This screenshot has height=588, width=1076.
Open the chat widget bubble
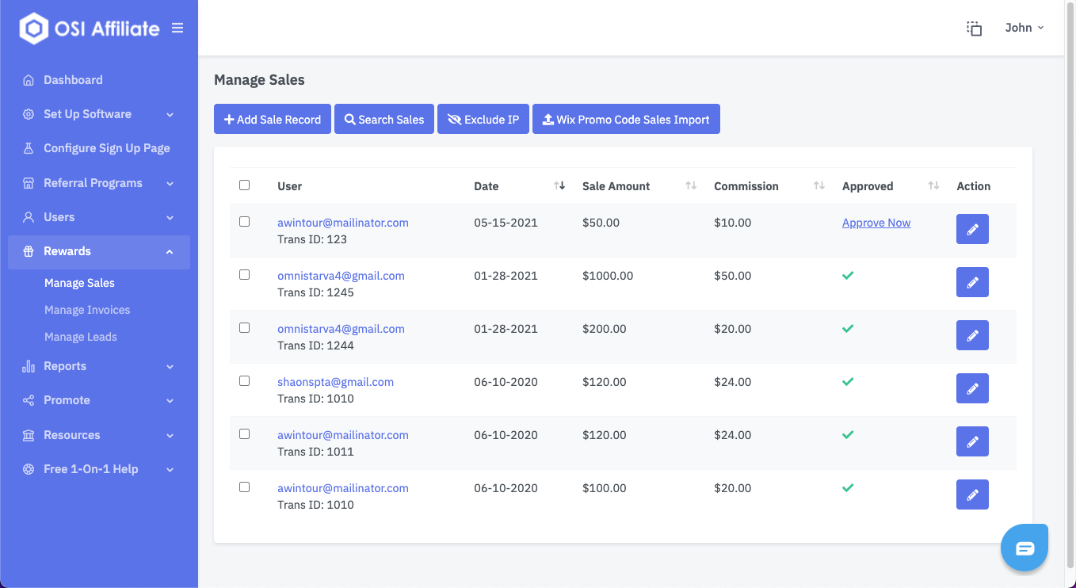(x=1024, y=548)
